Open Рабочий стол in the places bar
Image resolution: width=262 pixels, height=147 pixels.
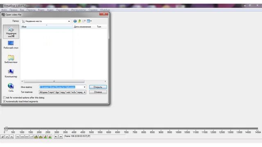coord(11,45)
